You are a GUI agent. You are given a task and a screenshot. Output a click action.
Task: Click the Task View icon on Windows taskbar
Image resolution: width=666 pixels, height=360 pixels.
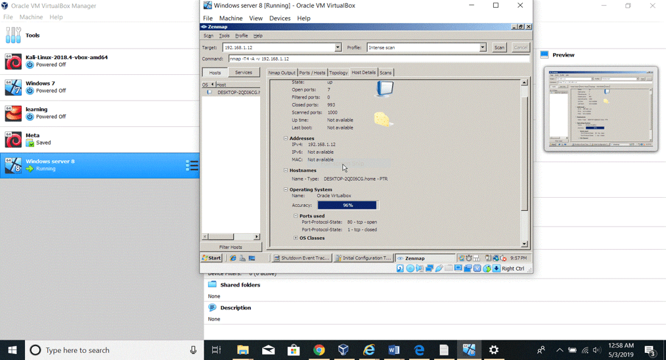coord(216,349)
